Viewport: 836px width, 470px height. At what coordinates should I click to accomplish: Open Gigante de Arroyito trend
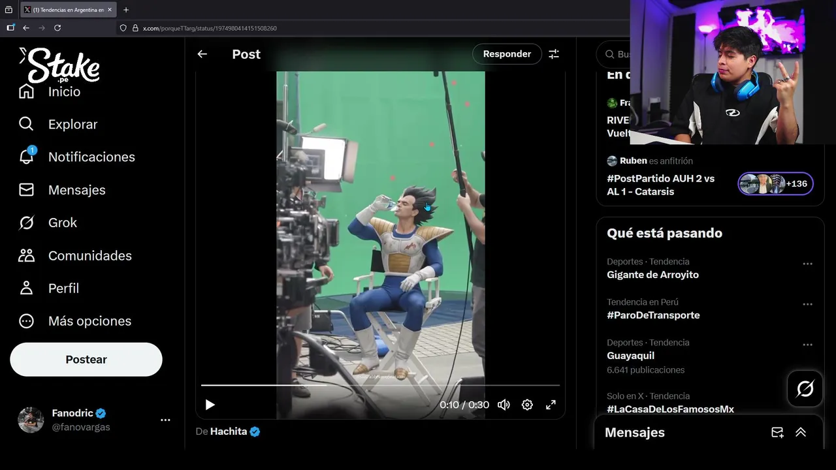(x=652, y=275)
